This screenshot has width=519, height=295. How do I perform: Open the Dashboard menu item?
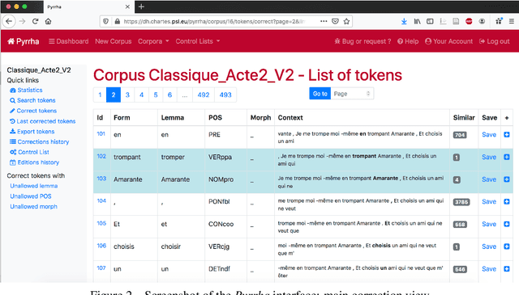(69, 41)
